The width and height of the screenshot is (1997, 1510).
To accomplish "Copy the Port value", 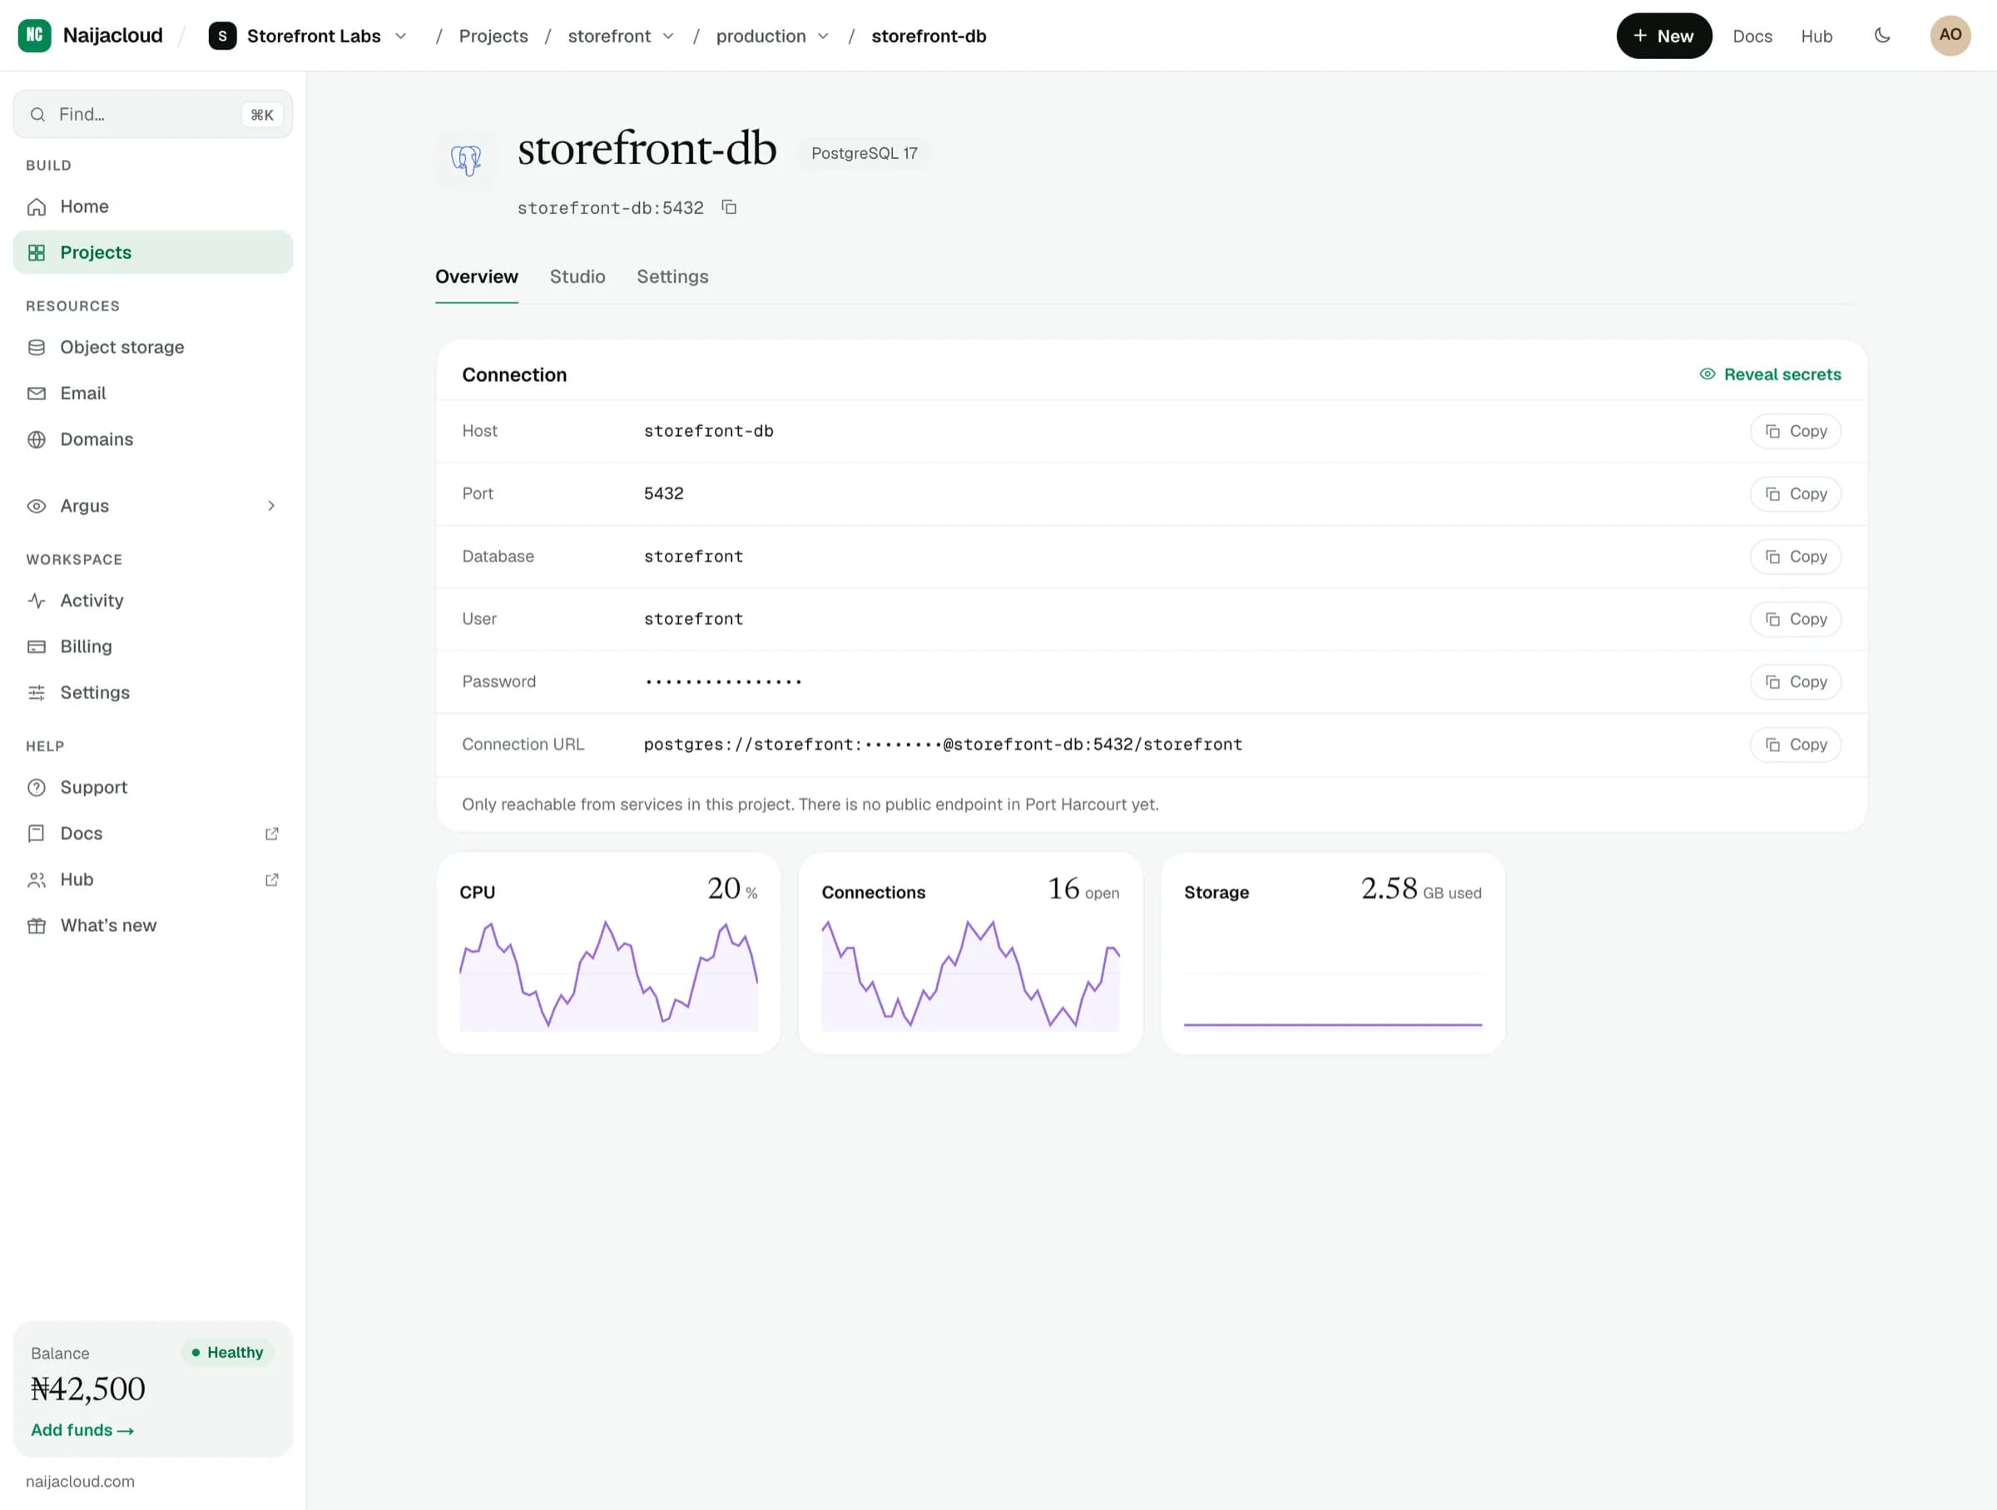I will tap(1795, 493).
